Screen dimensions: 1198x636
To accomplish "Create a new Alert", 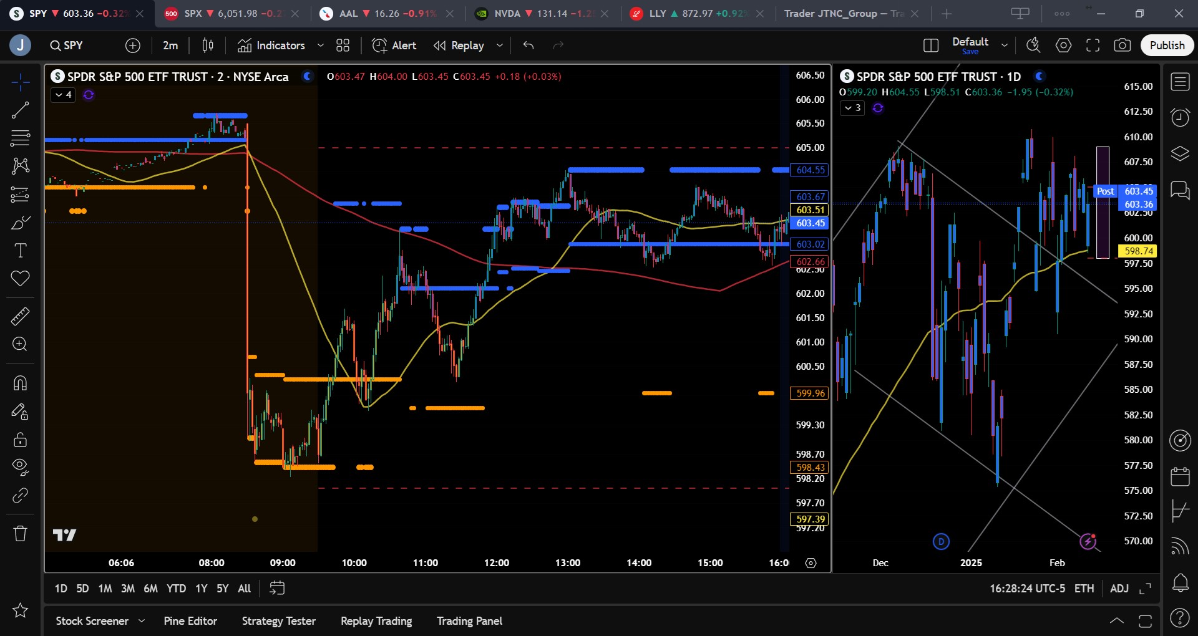I will coord(394,46).
